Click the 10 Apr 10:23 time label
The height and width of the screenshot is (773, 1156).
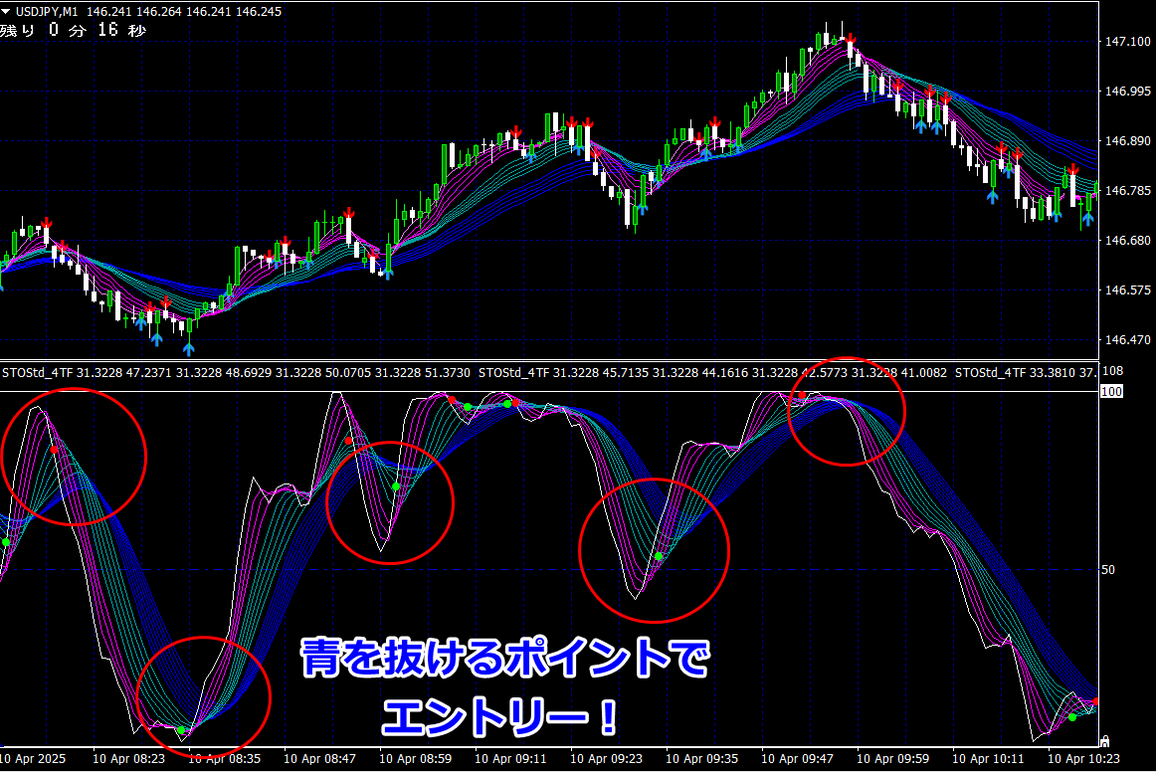[x=1083, y=758]
